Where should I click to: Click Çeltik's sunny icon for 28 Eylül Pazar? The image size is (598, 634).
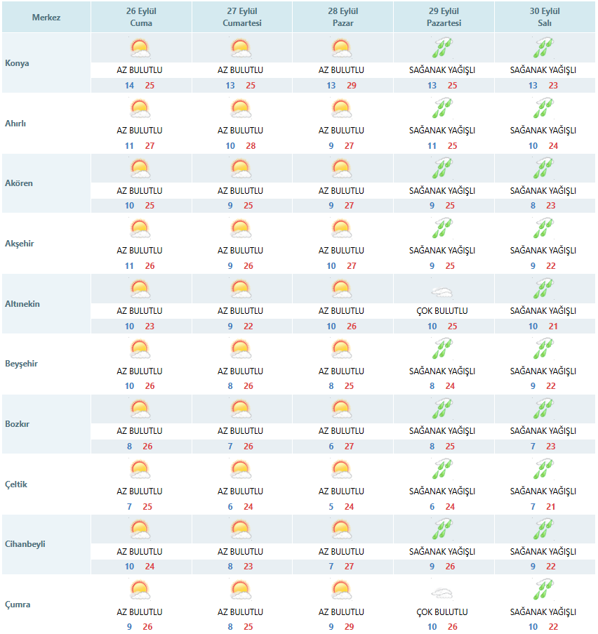[x=342, y=470]
